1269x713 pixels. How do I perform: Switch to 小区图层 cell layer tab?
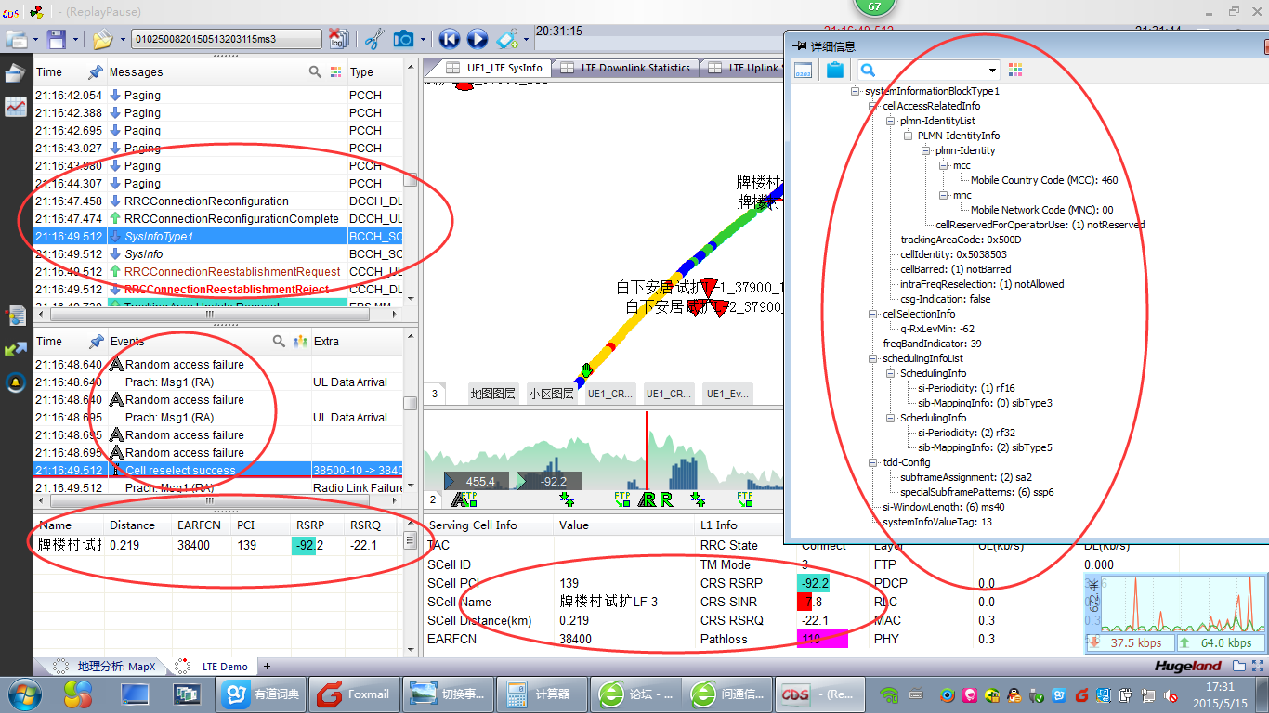(552, 394)
